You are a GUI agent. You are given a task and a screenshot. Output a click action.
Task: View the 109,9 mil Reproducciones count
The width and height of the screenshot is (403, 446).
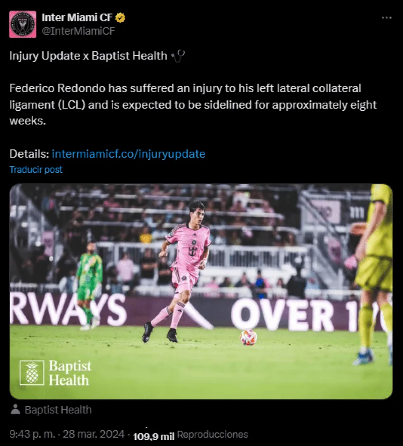click(x=190, y=435)
